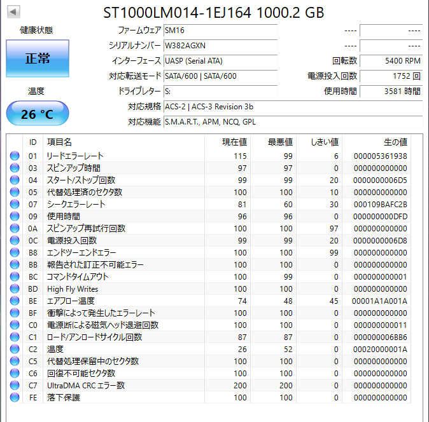Click threshold value 97 in スピンアップ再試行回数 row

(334, 229)
